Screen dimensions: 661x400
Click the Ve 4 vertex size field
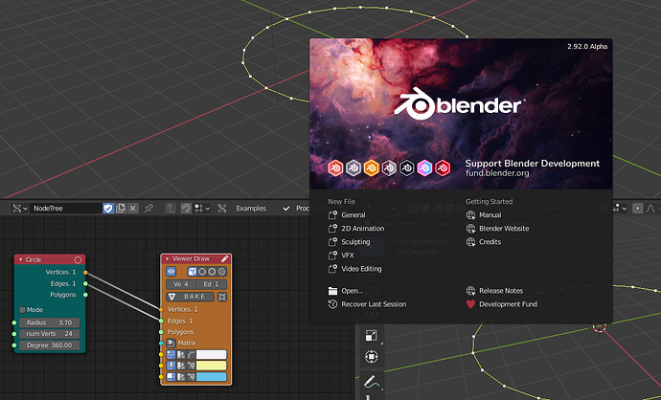point(181,284)
